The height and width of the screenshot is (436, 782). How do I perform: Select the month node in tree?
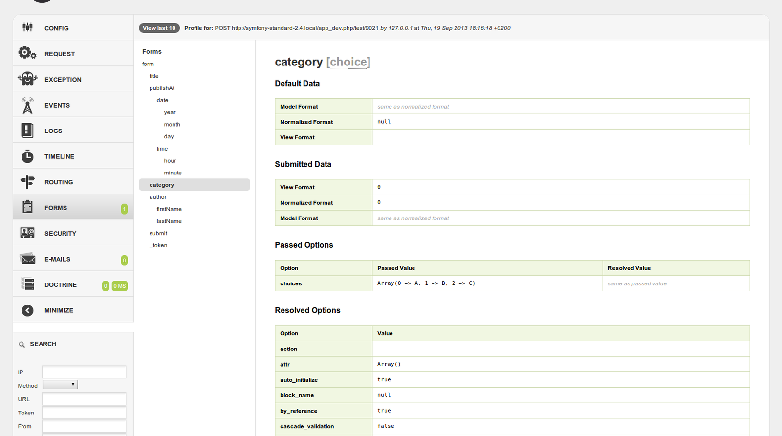(x=172, y=125)
